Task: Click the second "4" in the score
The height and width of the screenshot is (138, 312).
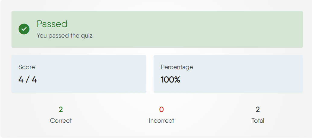Action: [34, 80]
